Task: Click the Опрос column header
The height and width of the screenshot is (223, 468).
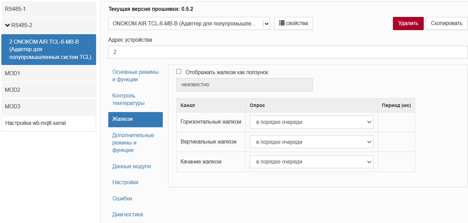Action: pyautogui.click(x=311, y=105)
